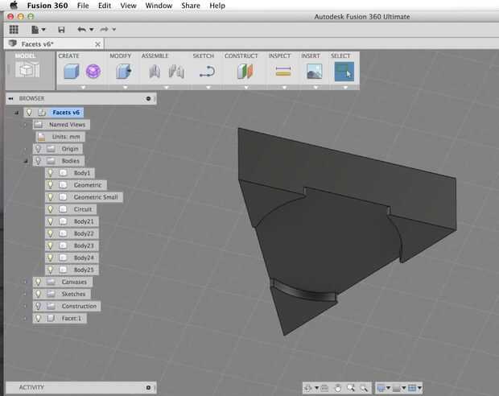Select Body24 in the browser tree

point(84,258)
